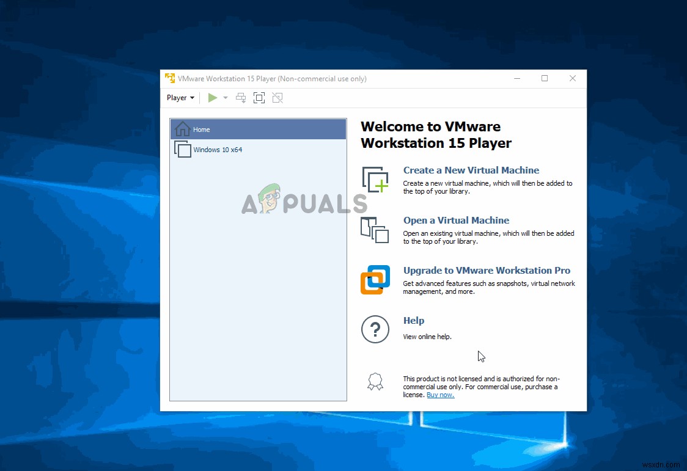This screenshot has width=687, height=471.
Task: Click the Create a New Virtual Machine heading
Action: coord(471,170)
